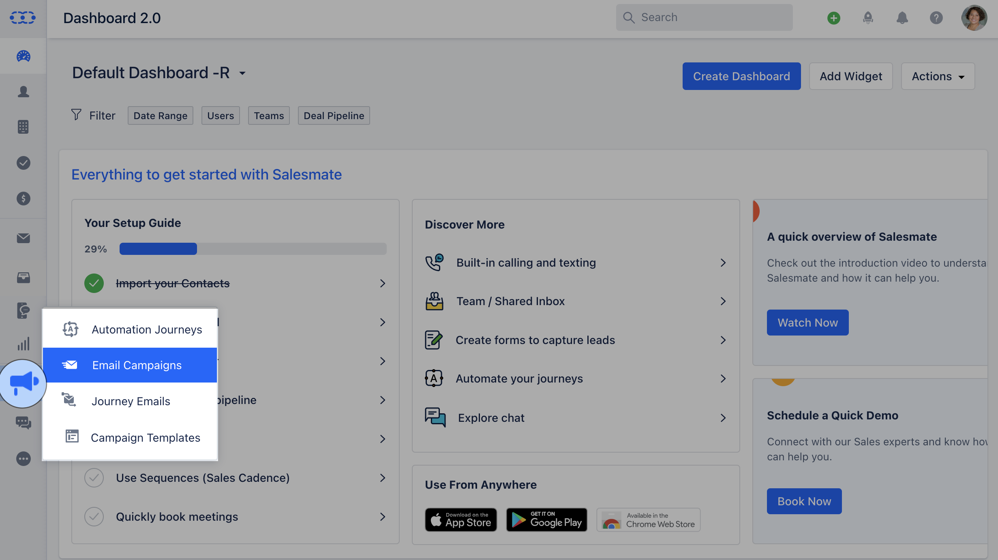Open the Emails envelope icon in sidebar
Viewport: 998px width, 560px height.
coord(23,238)
